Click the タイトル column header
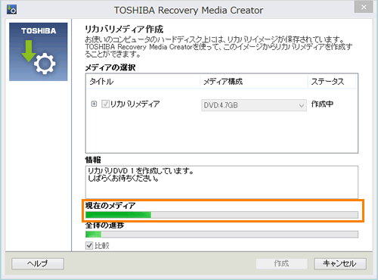The width and height of the screenshot is (378, 280). click(144, 82)
